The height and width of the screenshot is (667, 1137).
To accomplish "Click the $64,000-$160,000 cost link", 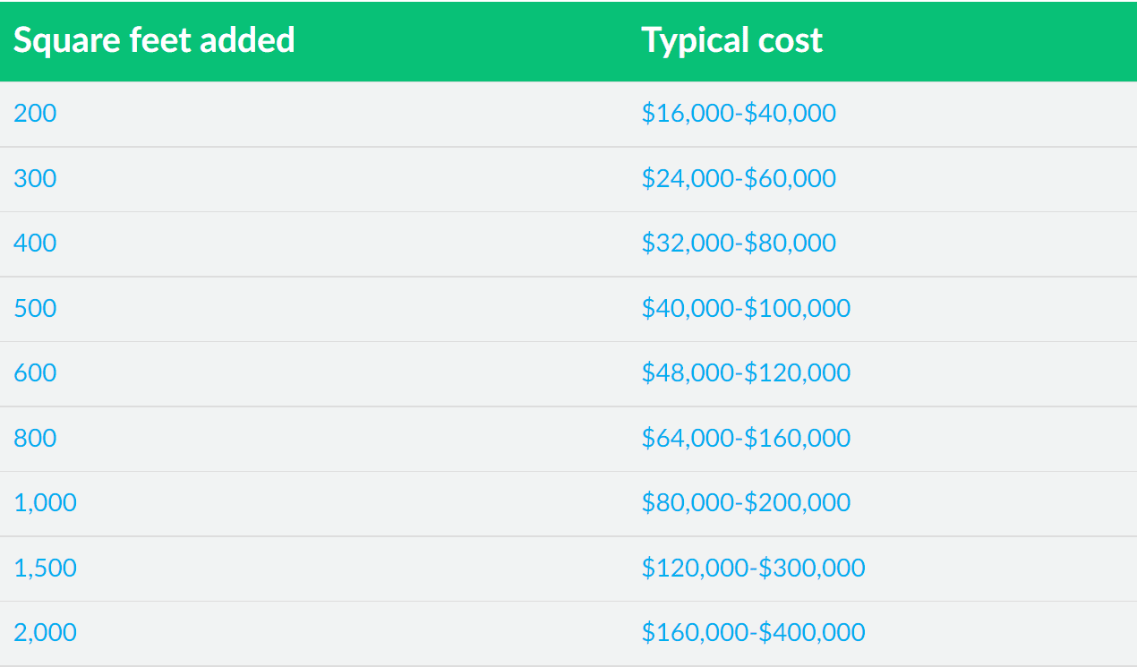I will point(746,438).
